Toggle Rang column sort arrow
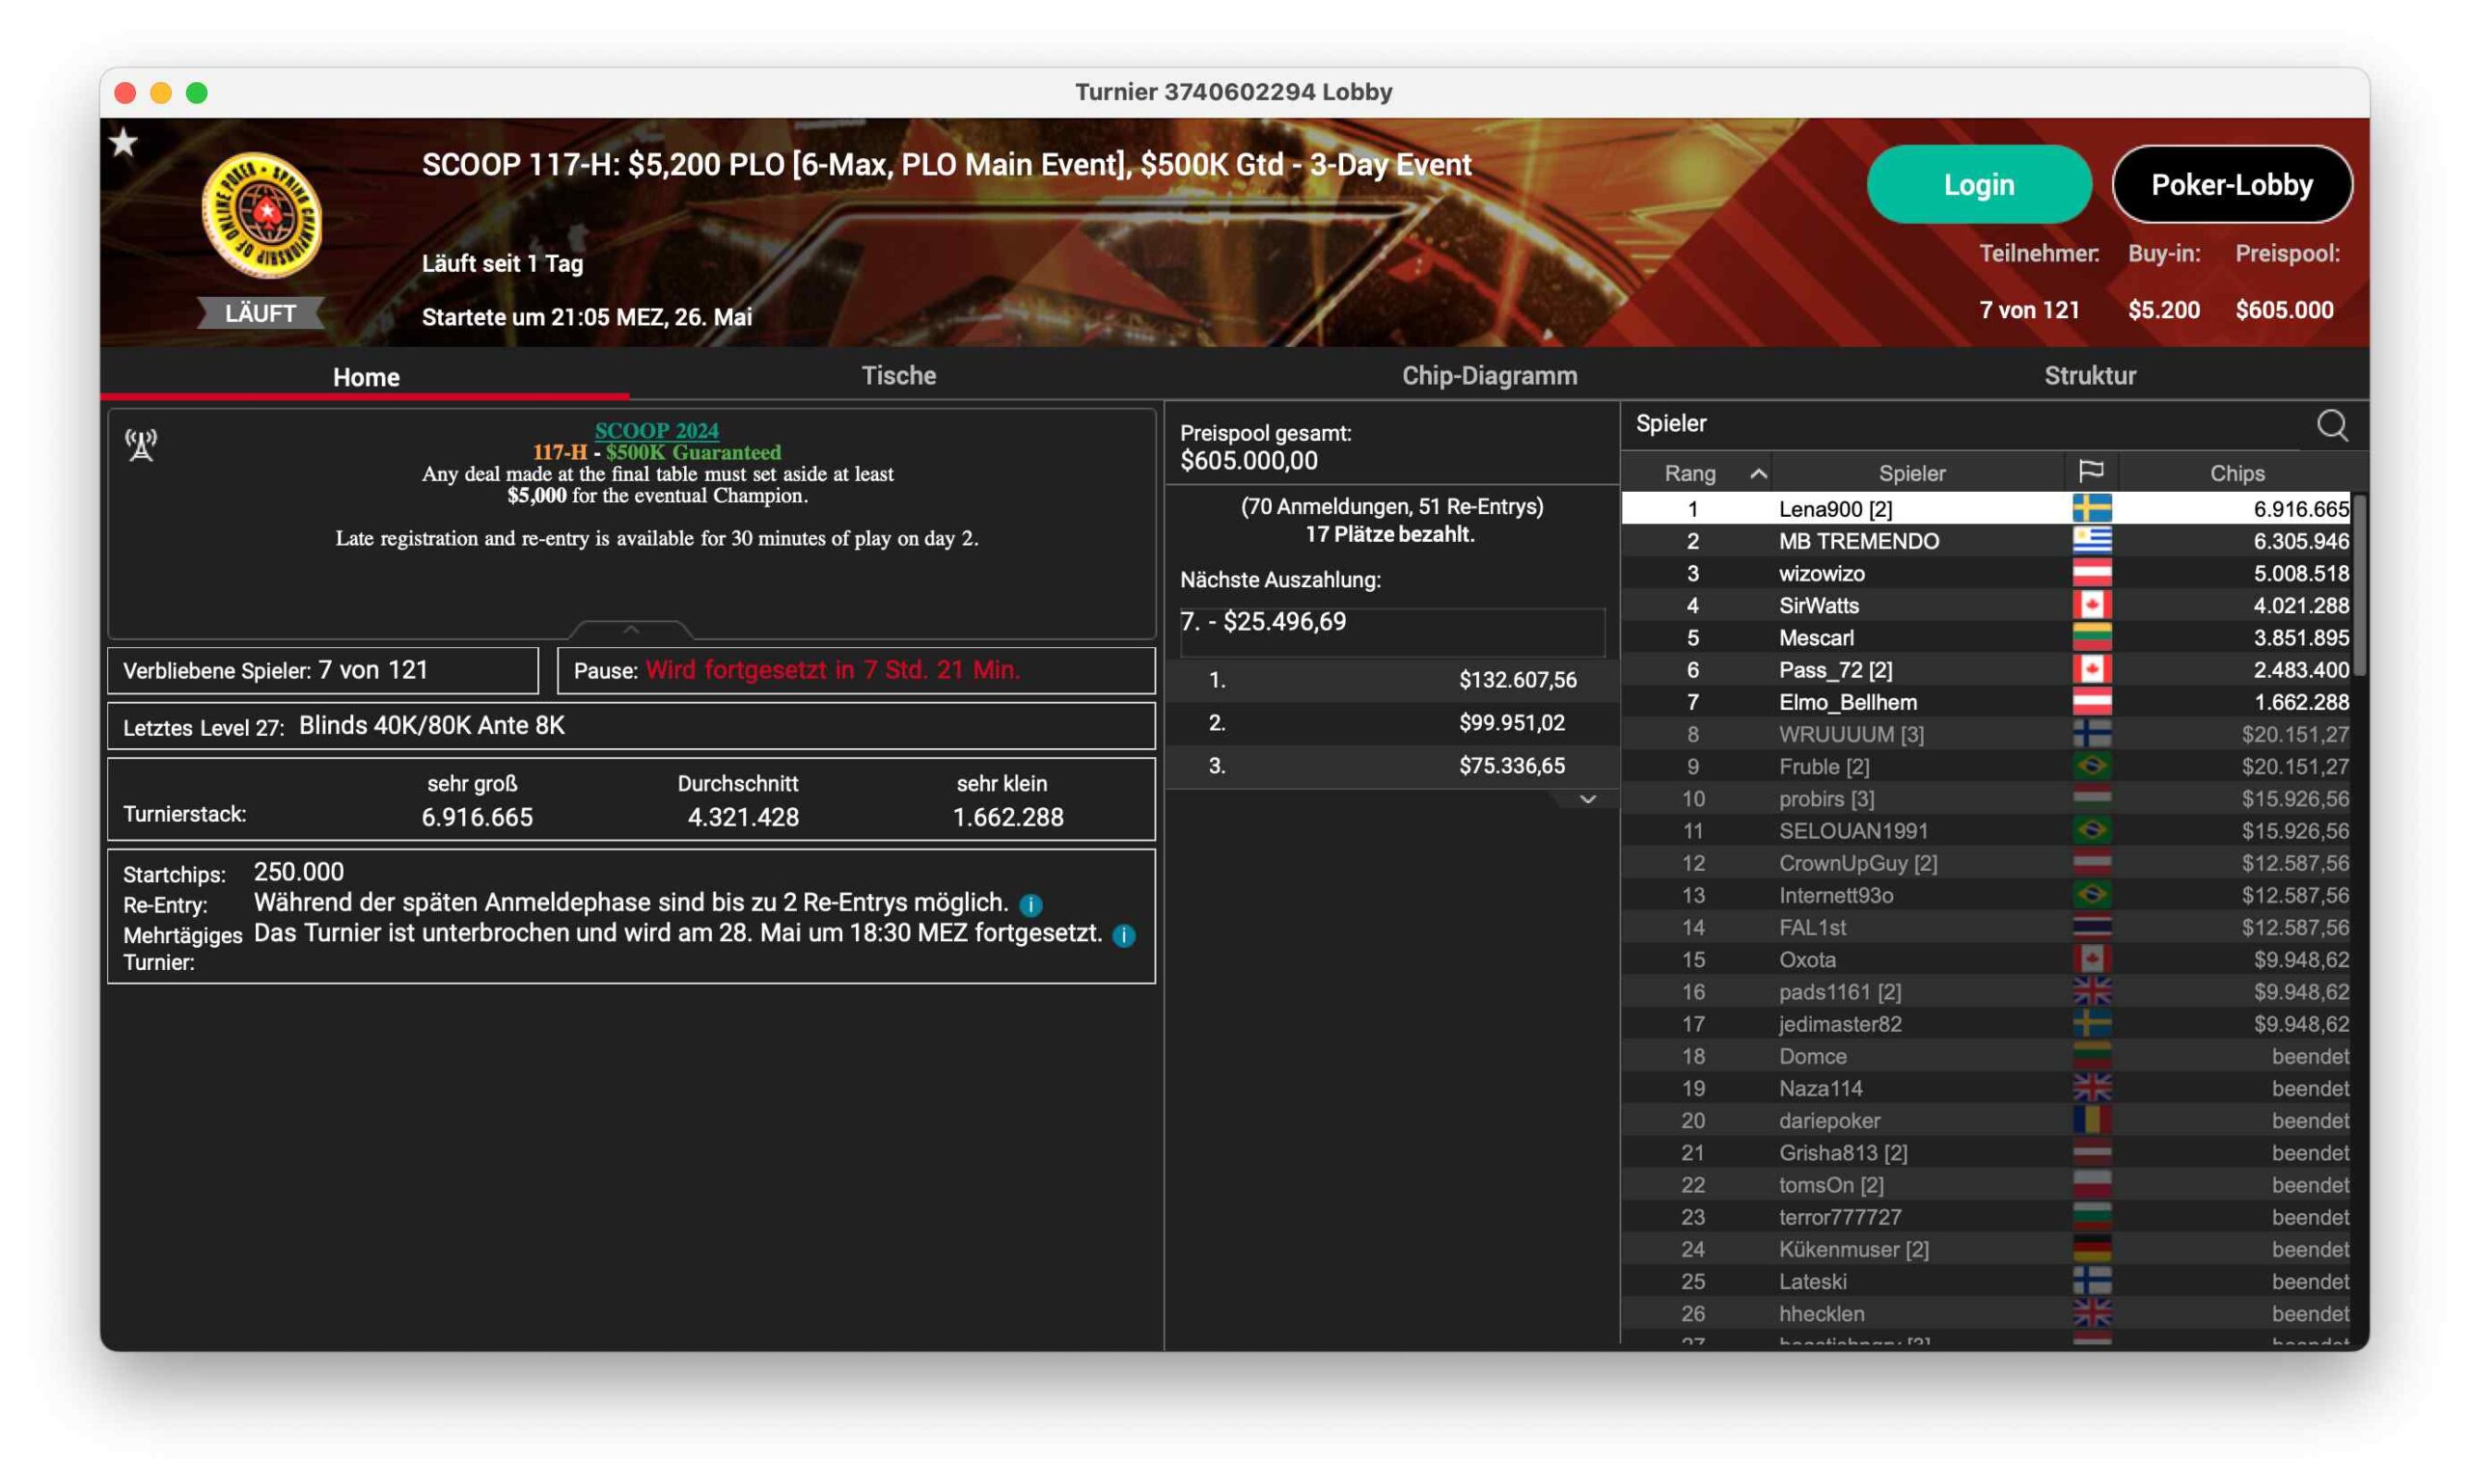Viewport: 2470px width, 1484px height. 1758,473
